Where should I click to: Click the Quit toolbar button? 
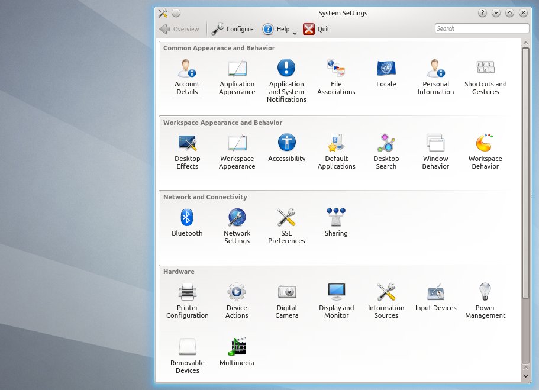click(317, 29)
